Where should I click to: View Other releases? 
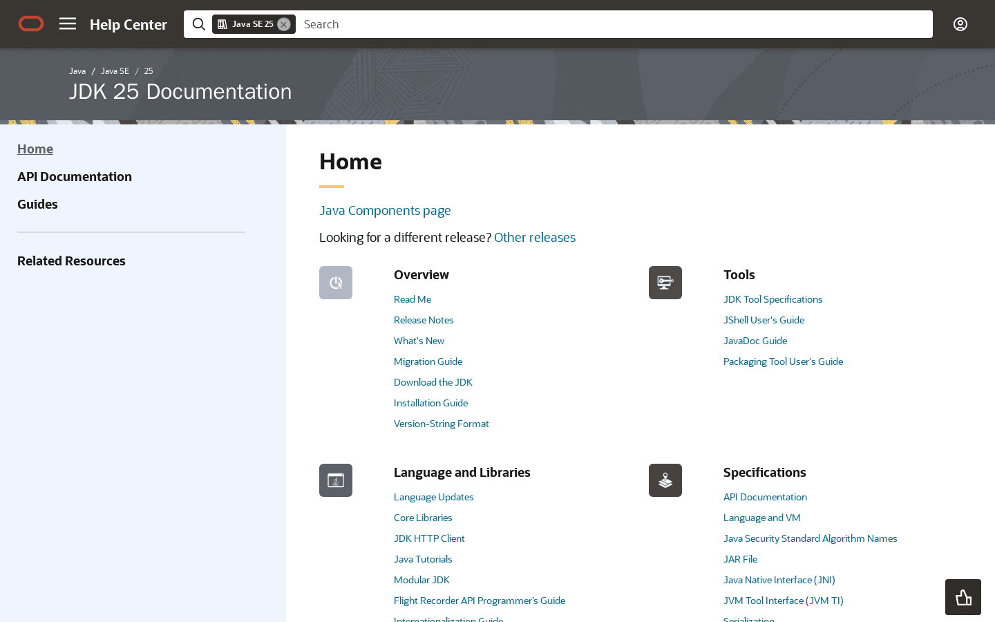point(534,237)
